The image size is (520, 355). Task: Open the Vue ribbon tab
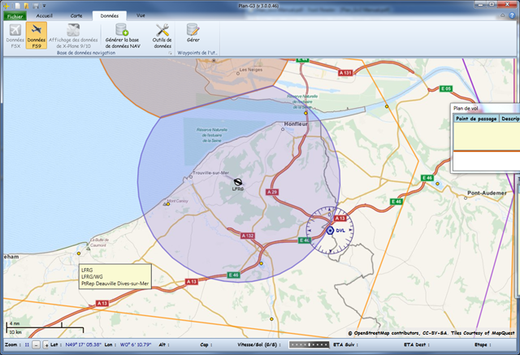tap(141, 15)
